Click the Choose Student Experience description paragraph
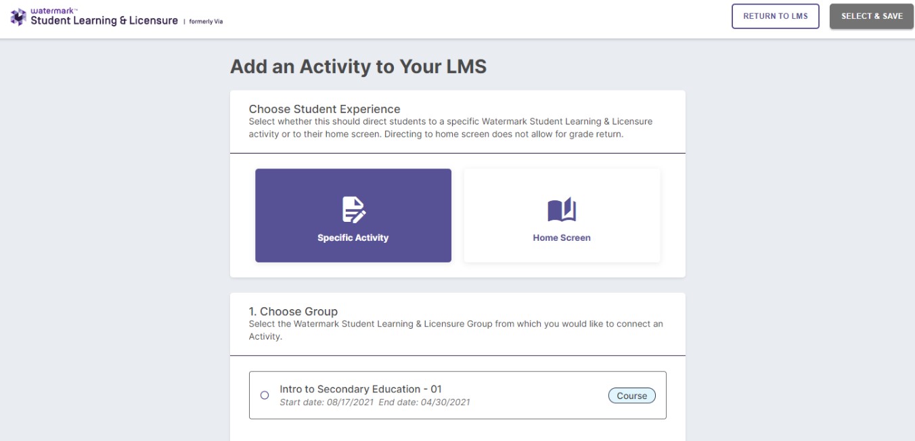 point(451,128)
